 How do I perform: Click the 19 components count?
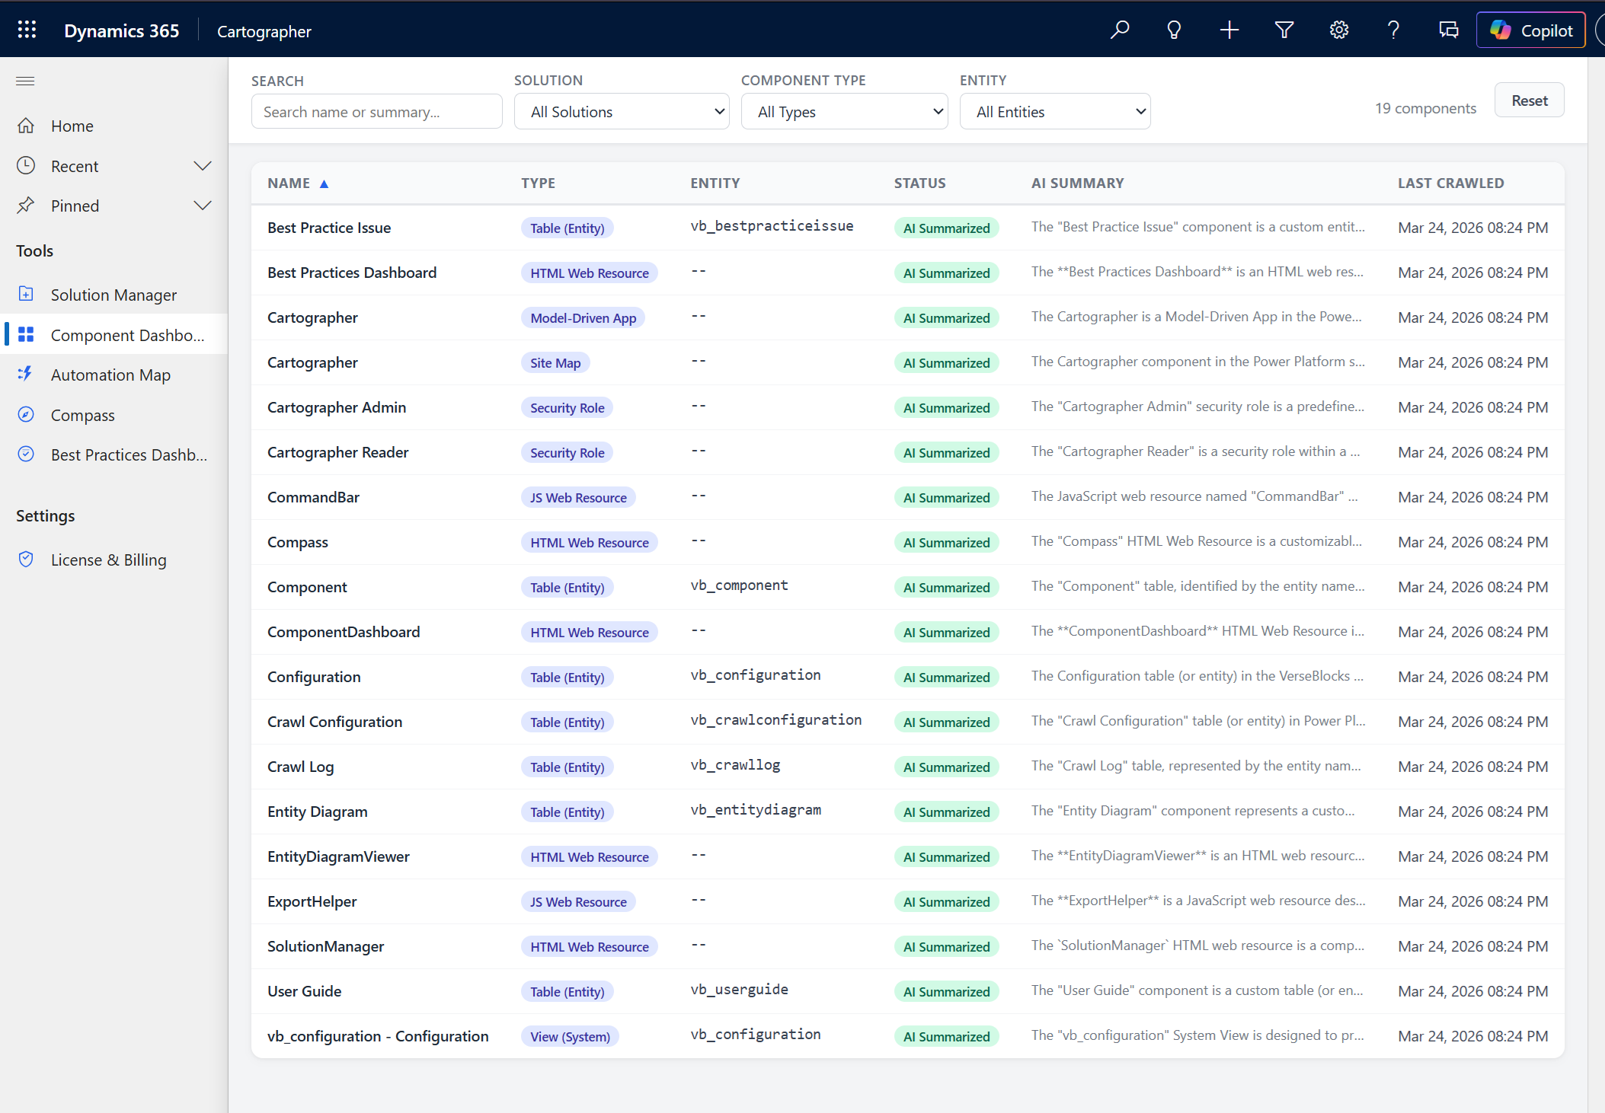tap(1425, 108)
